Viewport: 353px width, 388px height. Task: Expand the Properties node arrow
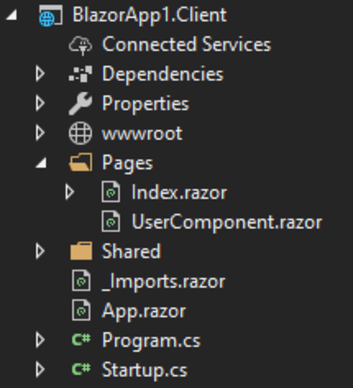click(x=40, y=103)
